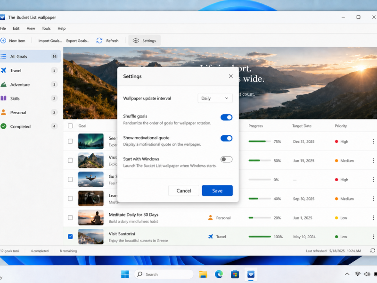Open more options for Visit Santorini row
Viewport: 377px width, 283px height.
coord(373,237)
